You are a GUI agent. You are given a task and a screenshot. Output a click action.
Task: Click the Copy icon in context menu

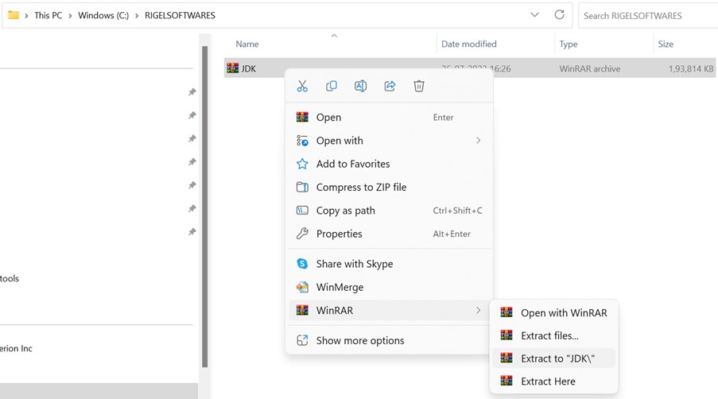332,86
